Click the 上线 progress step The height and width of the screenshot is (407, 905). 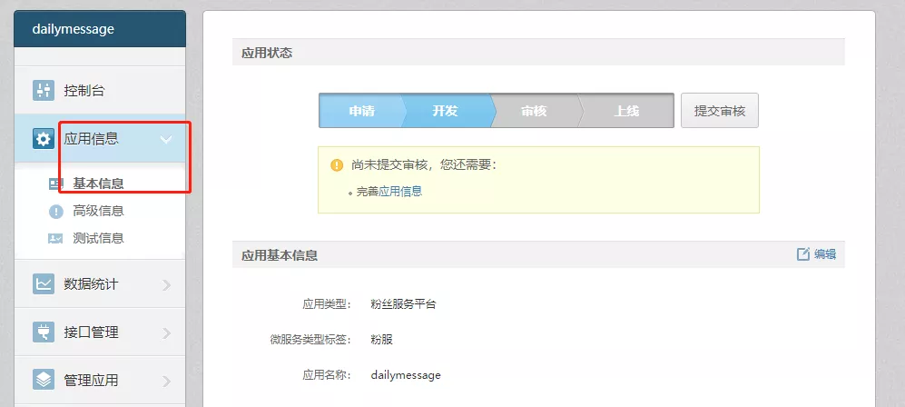626,111
